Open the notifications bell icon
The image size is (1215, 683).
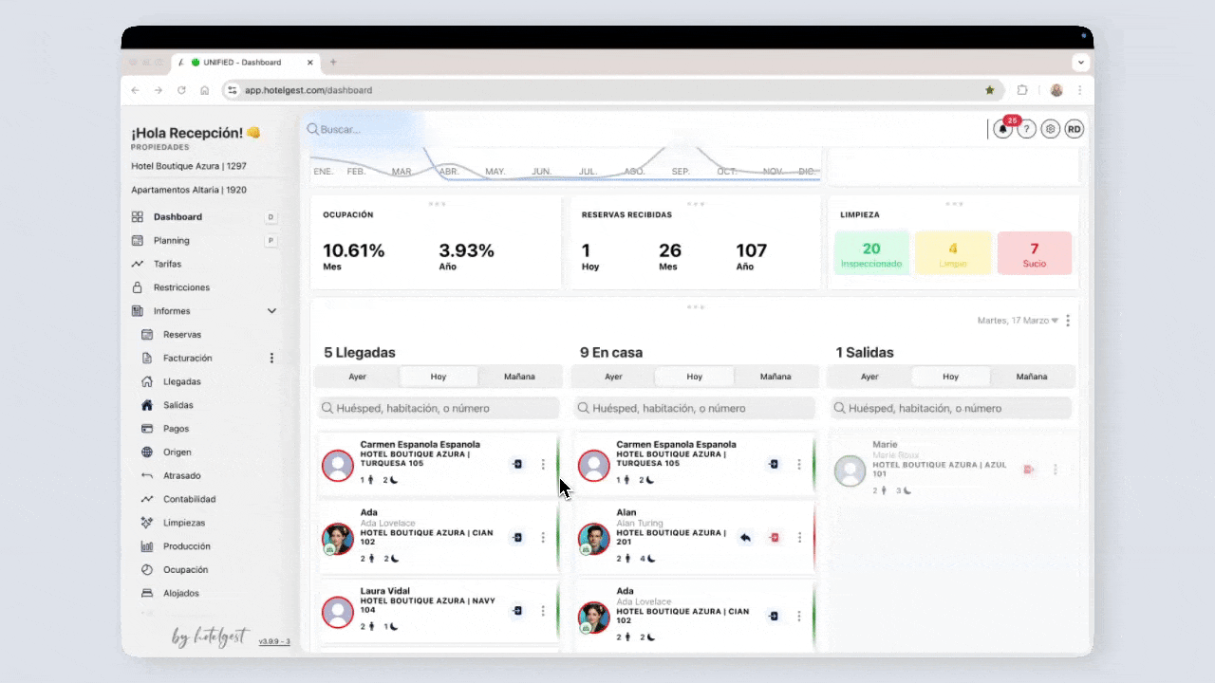[x=1003, y=130]
